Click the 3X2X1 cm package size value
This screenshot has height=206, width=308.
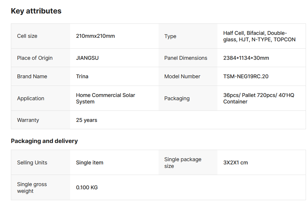pos(235,163)
